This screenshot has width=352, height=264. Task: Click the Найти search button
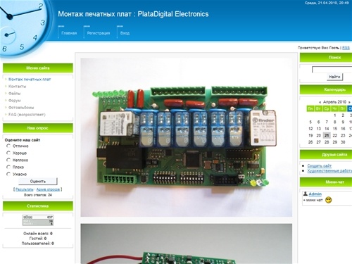pyautogui.click(x=334, y=77)
